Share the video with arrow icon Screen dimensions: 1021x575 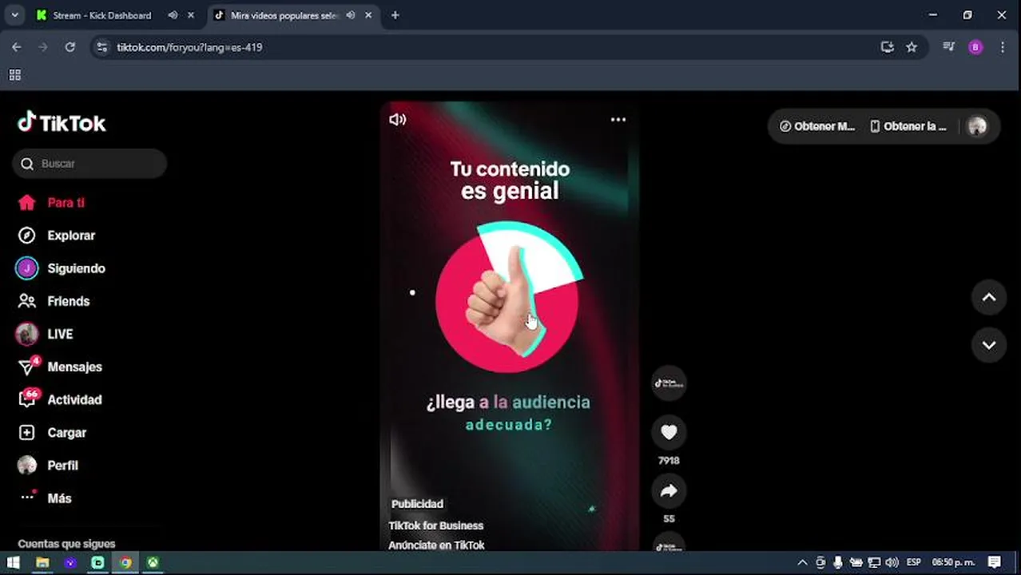click(669, 491)
